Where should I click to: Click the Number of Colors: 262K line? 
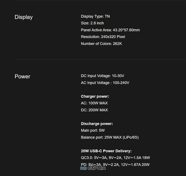tap(102, 44)
